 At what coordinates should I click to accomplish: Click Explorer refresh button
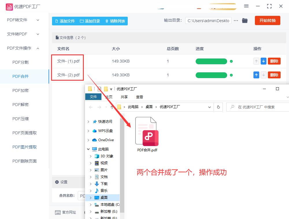tap(218, 107)
